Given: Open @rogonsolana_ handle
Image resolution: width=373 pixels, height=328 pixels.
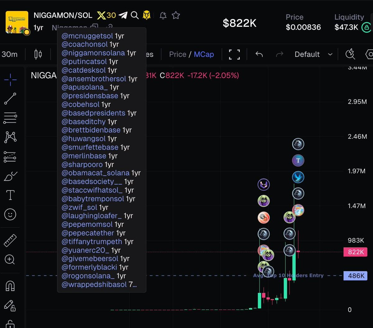Looking at the screenshot, I should click(x=88, y=276).
